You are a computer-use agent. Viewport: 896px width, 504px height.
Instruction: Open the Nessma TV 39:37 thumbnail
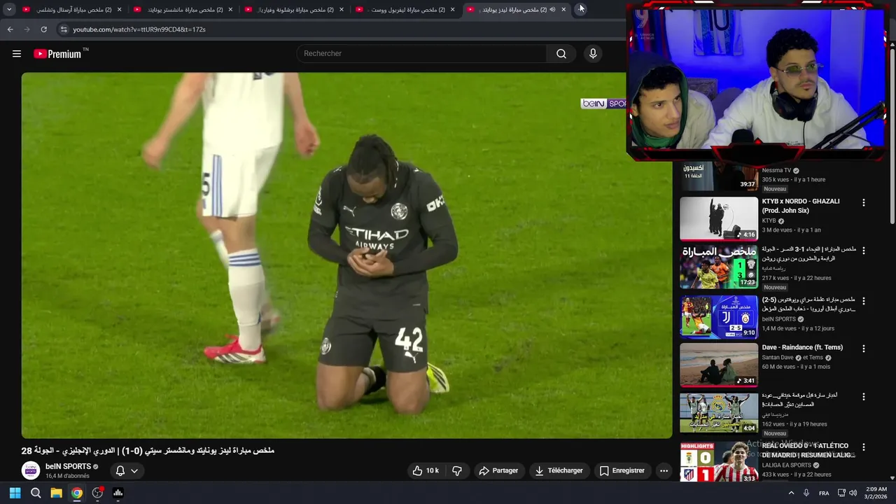[718, 176]
